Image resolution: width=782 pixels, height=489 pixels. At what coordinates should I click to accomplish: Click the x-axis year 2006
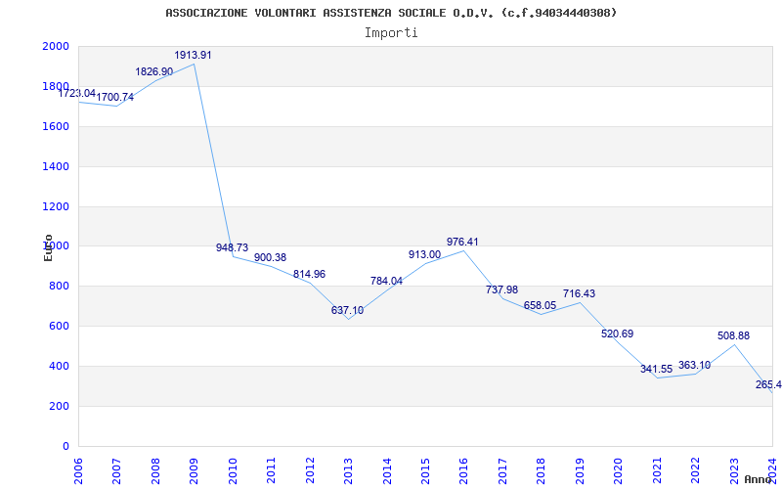click(x=78, y=471)
